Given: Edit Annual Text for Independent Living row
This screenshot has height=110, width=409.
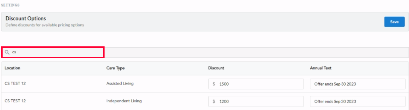Looking at the screenshot, I should [x=357, y=101].
